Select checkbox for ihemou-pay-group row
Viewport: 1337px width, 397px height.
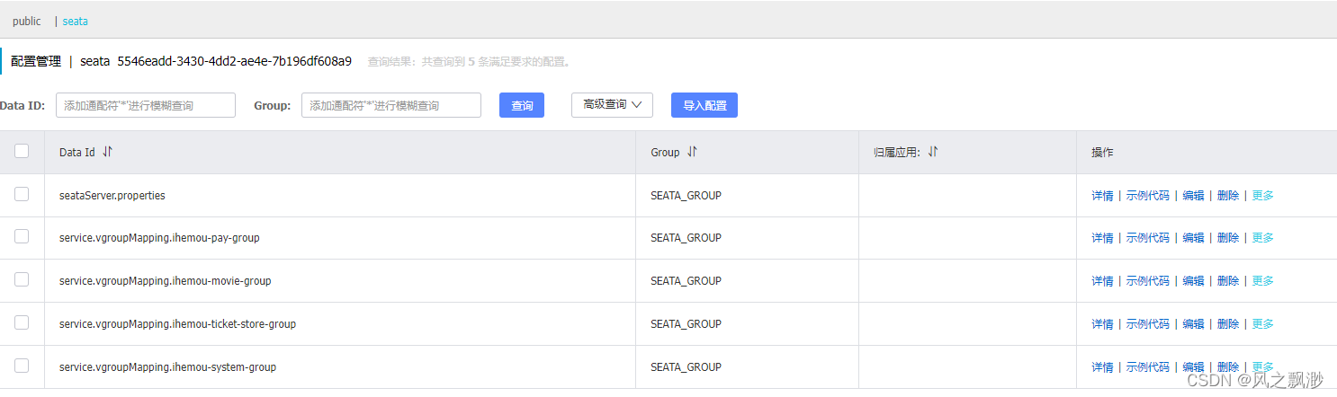coord(22,236)
